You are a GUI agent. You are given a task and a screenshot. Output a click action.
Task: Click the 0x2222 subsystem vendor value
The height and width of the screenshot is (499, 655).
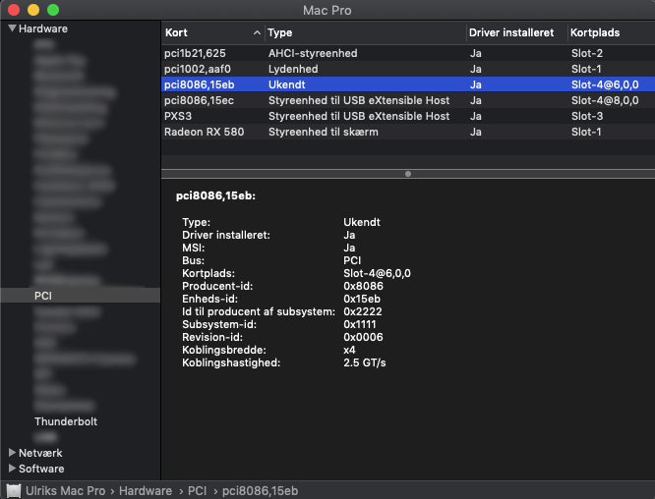click(363, 311)
